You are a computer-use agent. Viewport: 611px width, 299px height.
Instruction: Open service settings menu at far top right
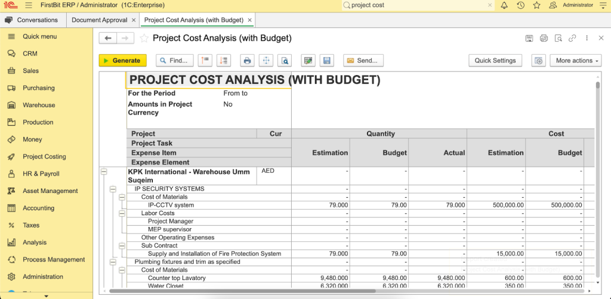603,5
